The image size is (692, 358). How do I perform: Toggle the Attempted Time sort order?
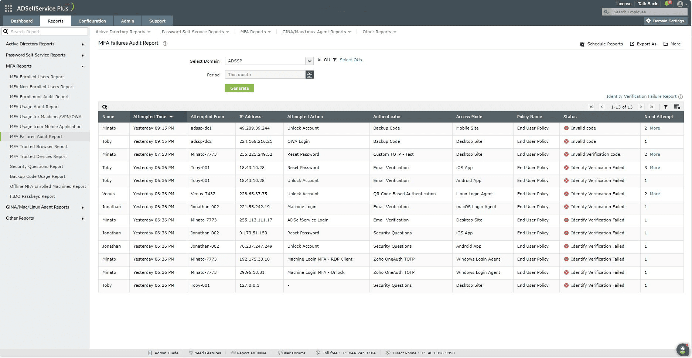coord(153,117)
